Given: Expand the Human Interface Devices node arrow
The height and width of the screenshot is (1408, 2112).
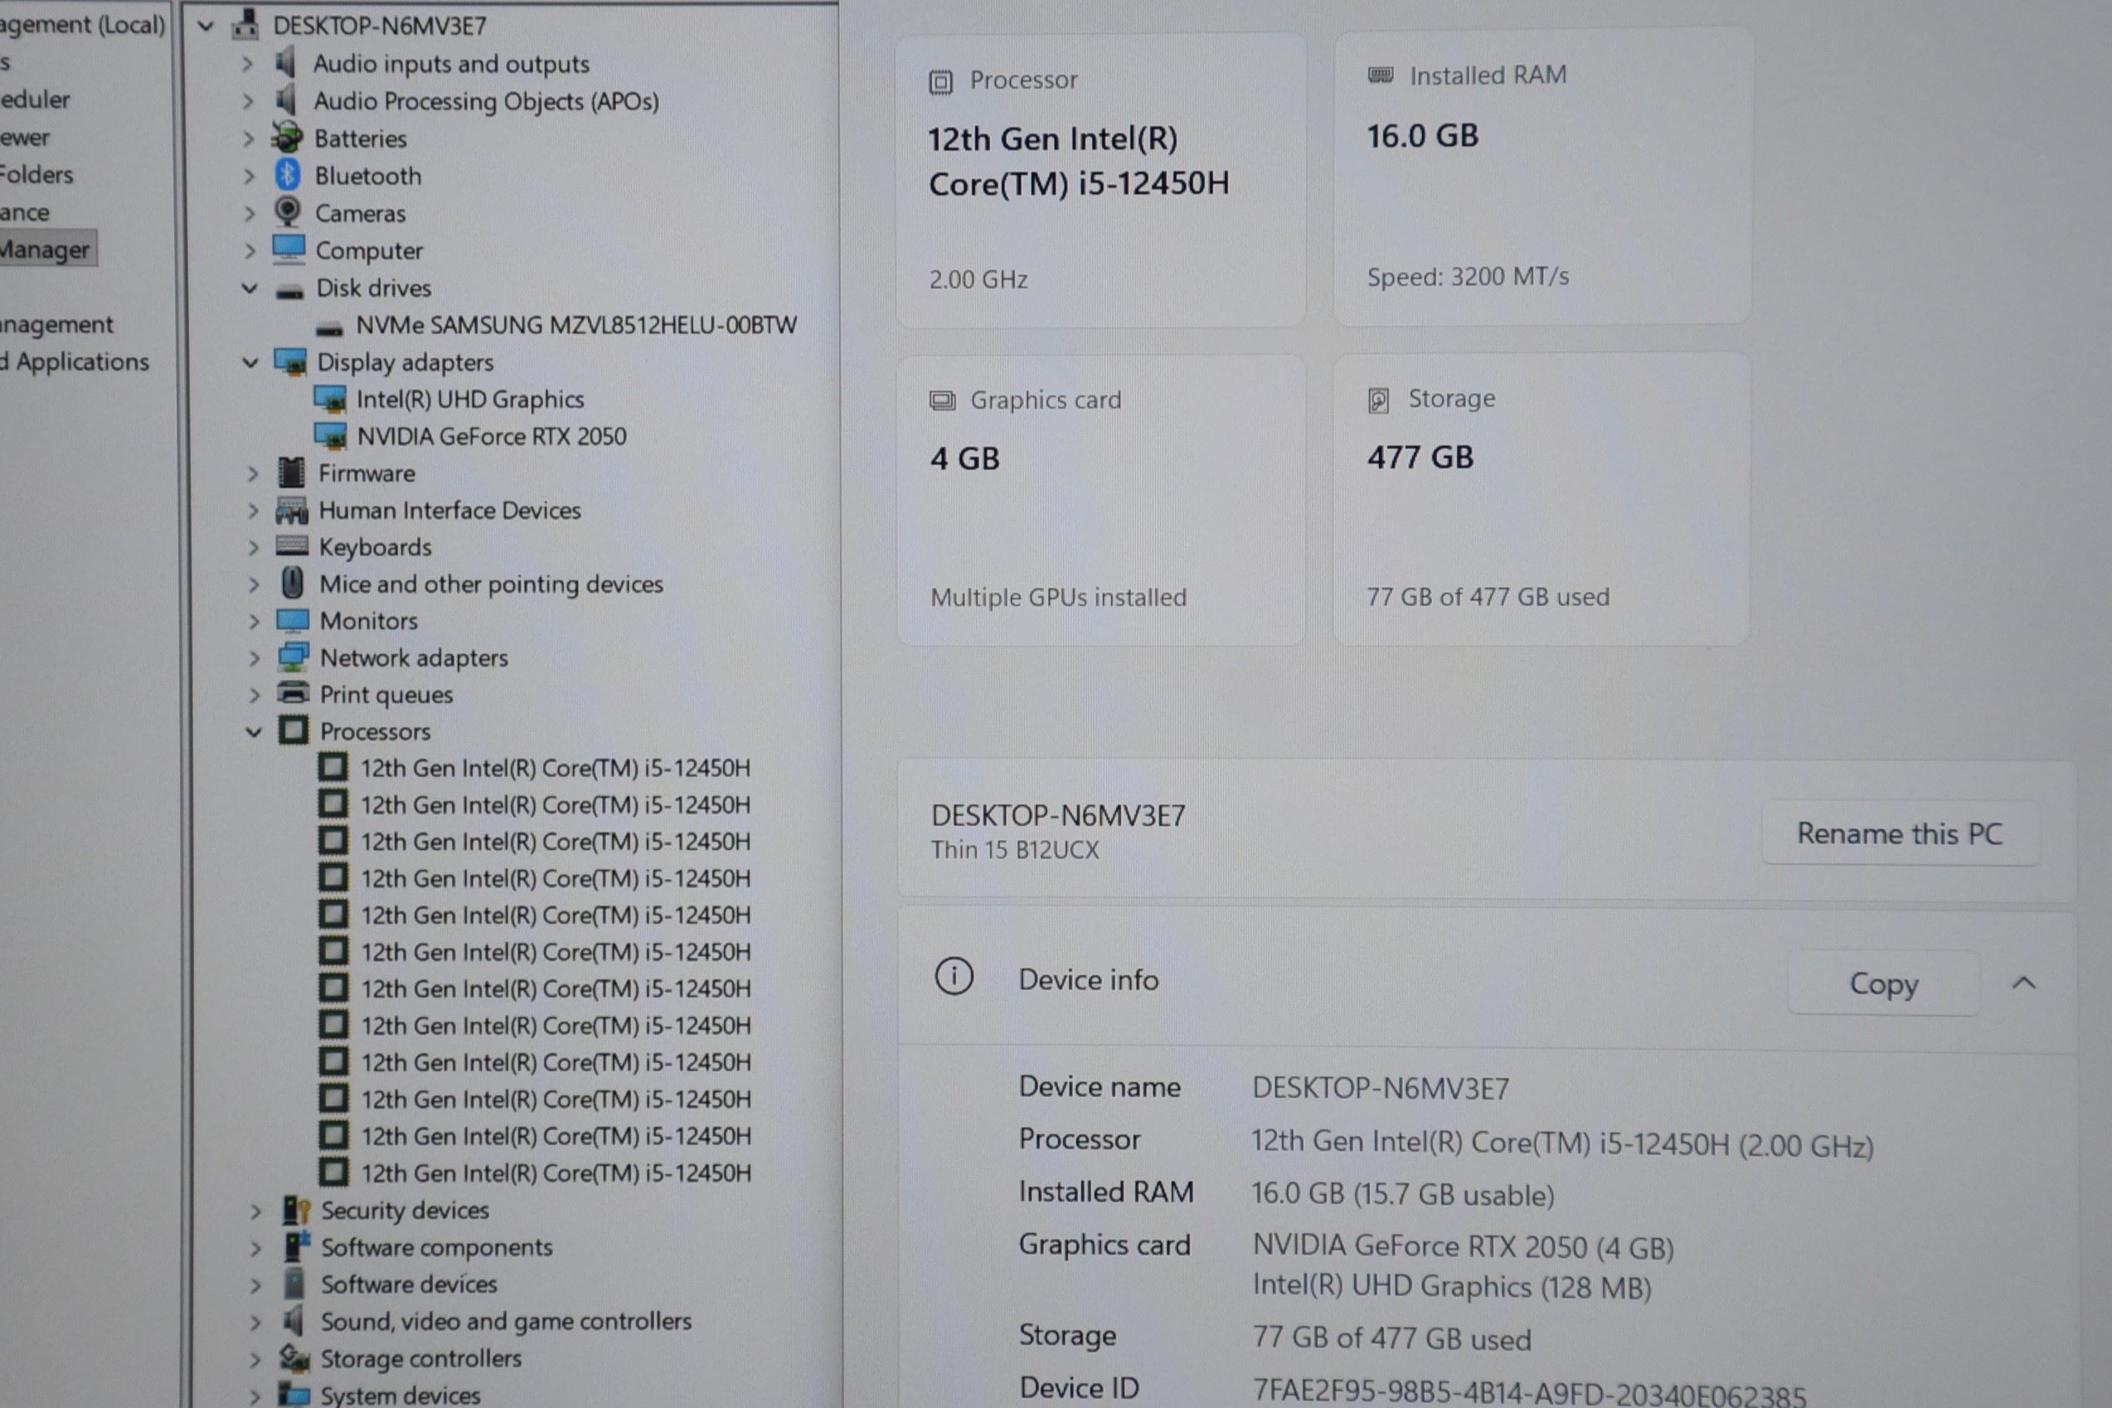Looking at the screenshot, I should coord(253,511).
